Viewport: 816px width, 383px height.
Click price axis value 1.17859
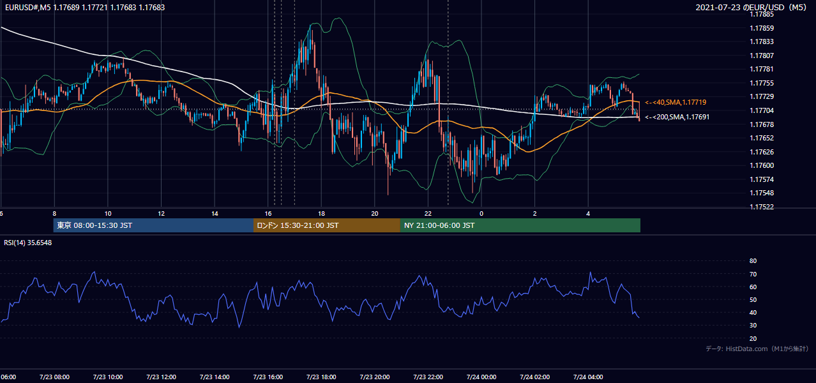pos(762,28)
